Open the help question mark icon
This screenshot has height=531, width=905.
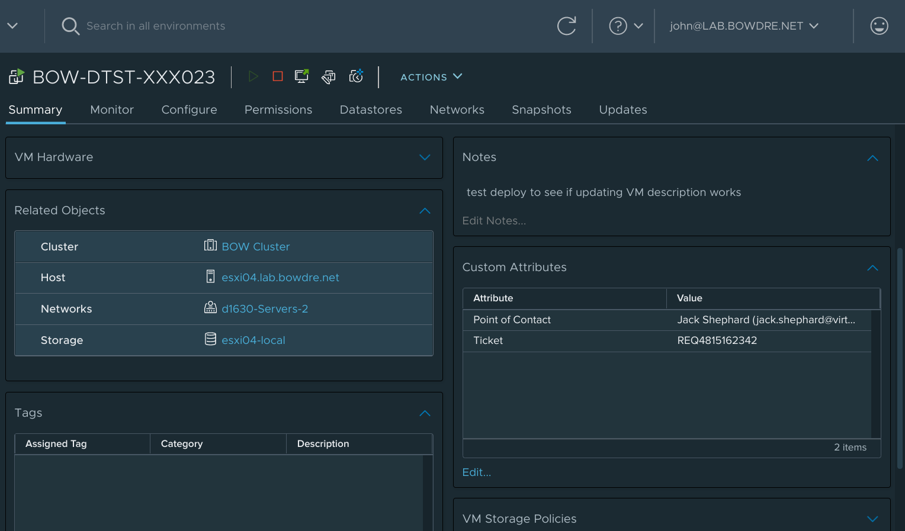618,26
